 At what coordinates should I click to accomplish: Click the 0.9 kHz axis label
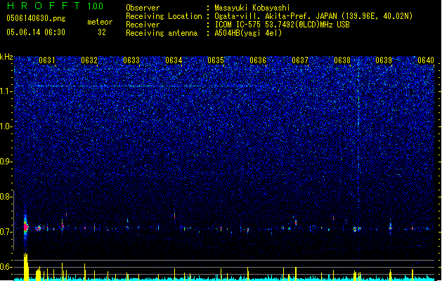6,162
